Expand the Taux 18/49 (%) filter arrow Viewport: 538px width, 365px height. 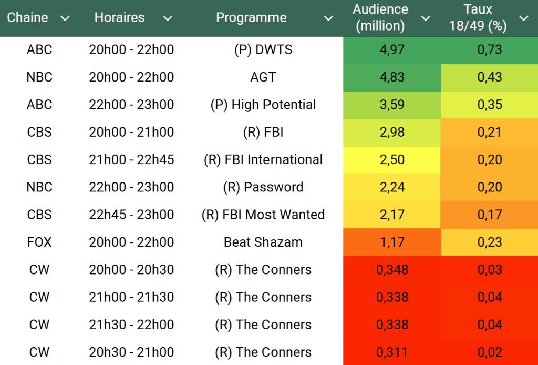(524, 18)
